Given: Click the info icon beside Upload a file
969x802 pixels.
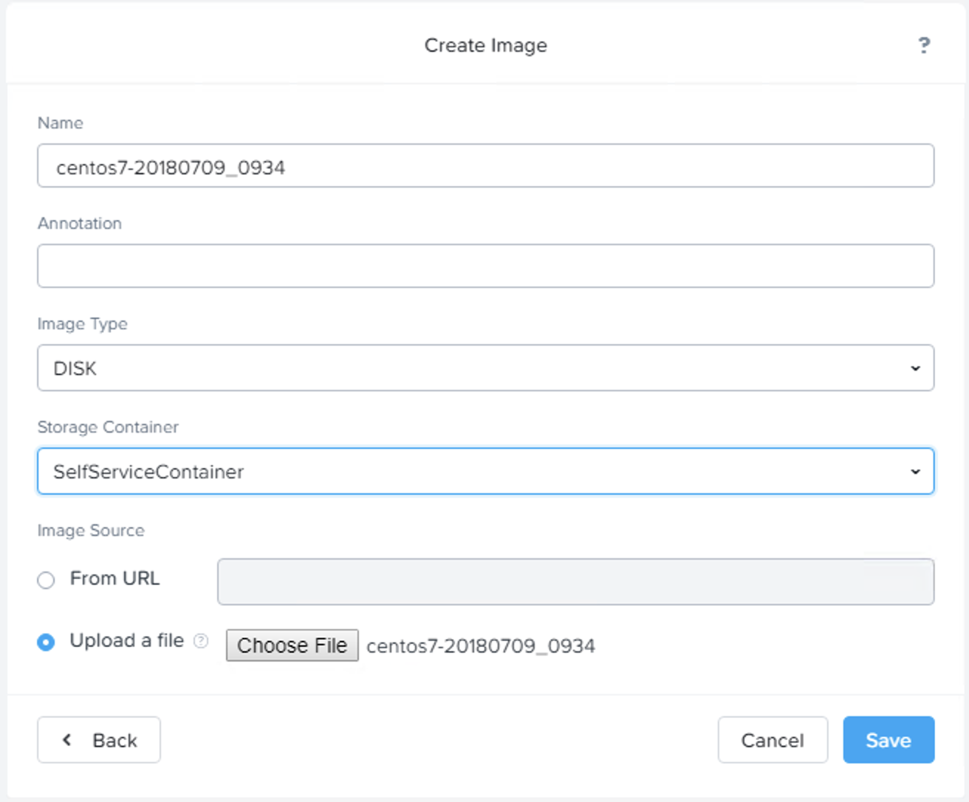Looking at the screenshot, I should 201,641.
